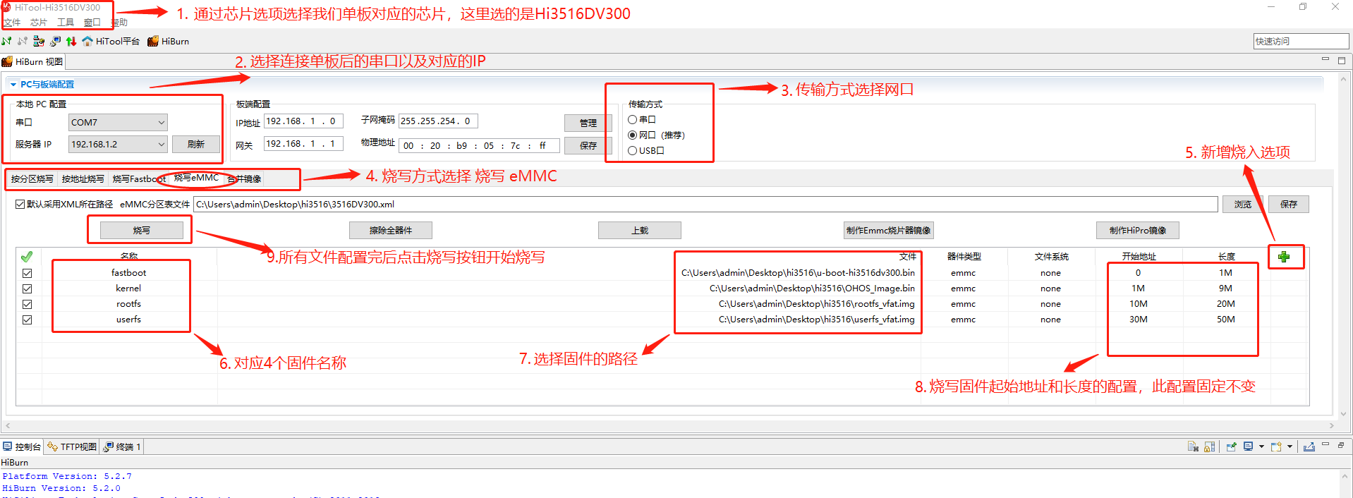
Task: Click the 浏览 browse button
Action: coord(1242,205)
